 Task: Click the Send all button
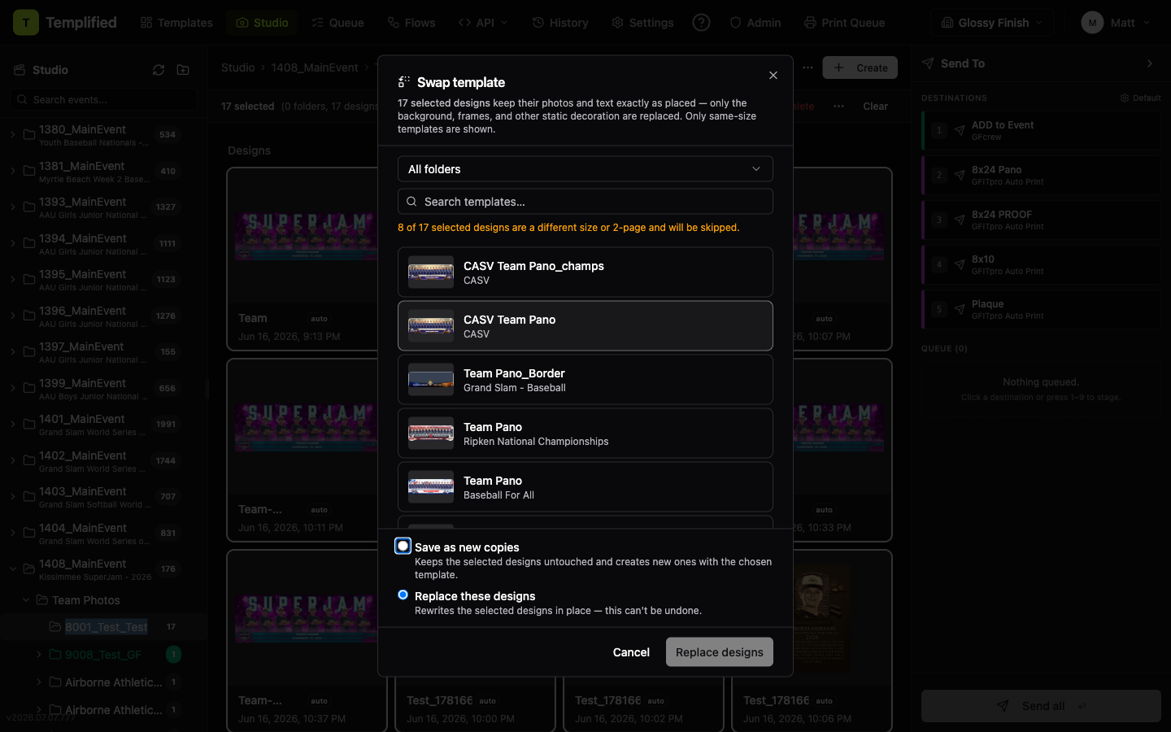coord(1041,706)
